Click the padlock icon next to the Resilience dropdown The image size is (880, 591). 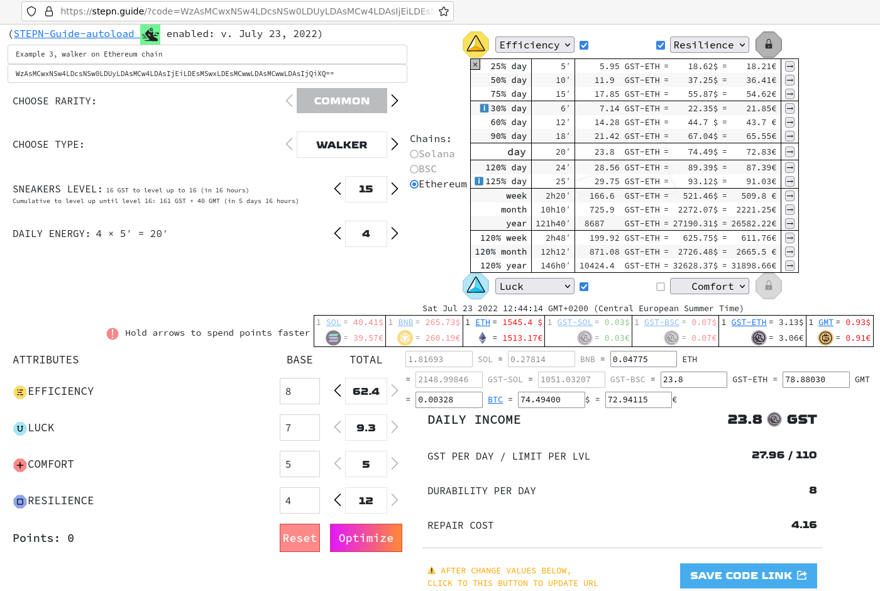[x=768, y=45]
